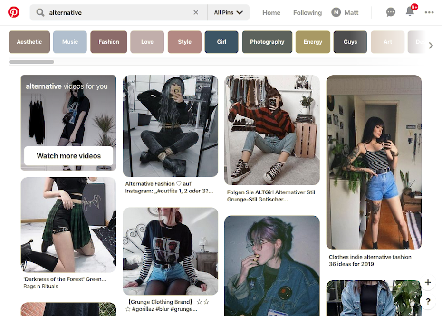Click Matt's profile avatar
Image resolution: width=442 pixels, height=316 pixels.
click(x=336, y=12)
